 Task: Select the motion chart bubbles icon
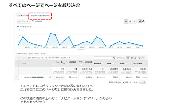pyautogui.click(x=143, y=21)
